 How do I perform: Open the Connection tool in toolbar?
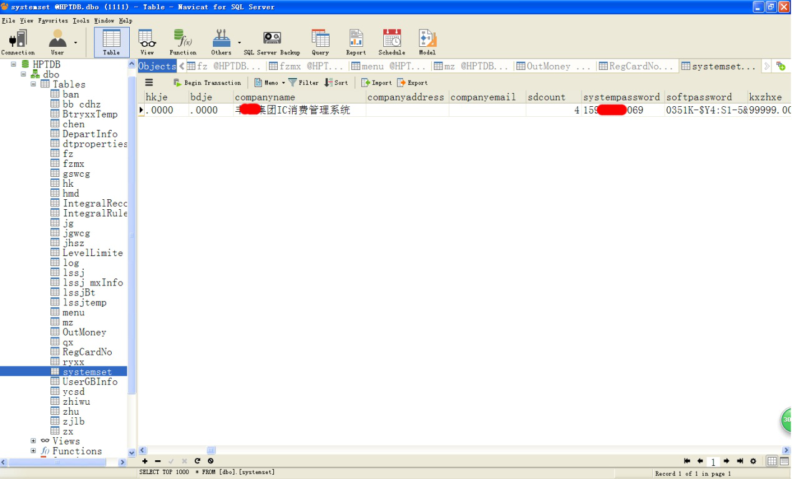(x=18, y=42)
